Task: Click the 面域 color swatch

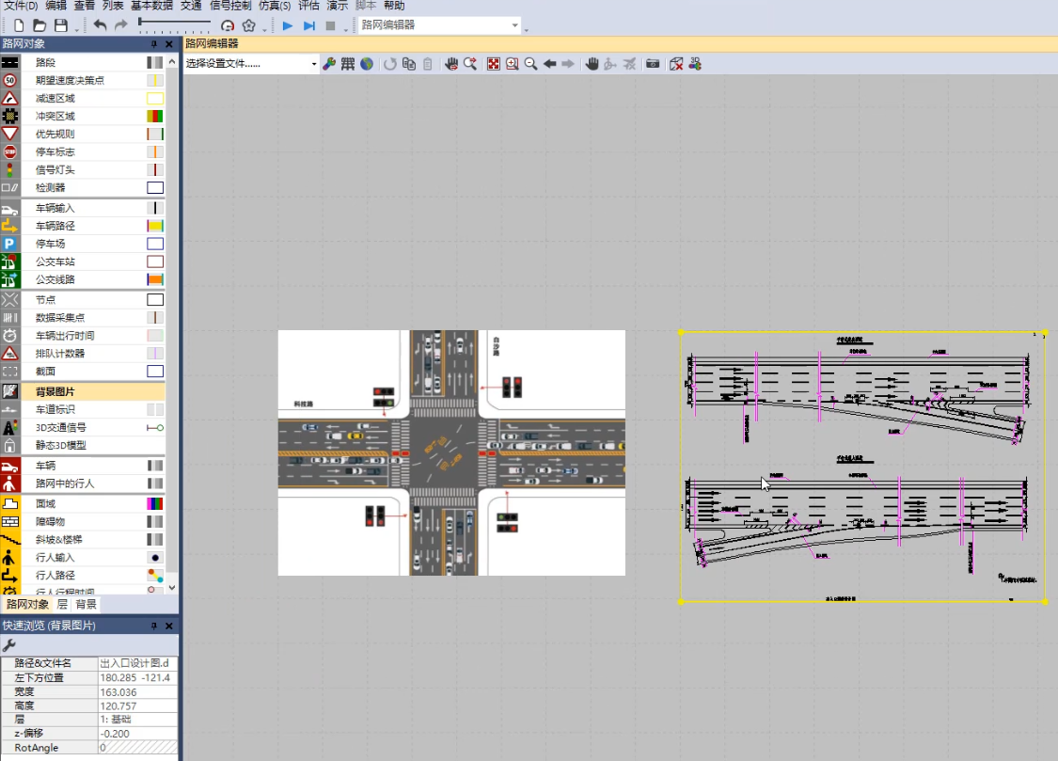Action: pyautogui.click(x=155, y=504)
